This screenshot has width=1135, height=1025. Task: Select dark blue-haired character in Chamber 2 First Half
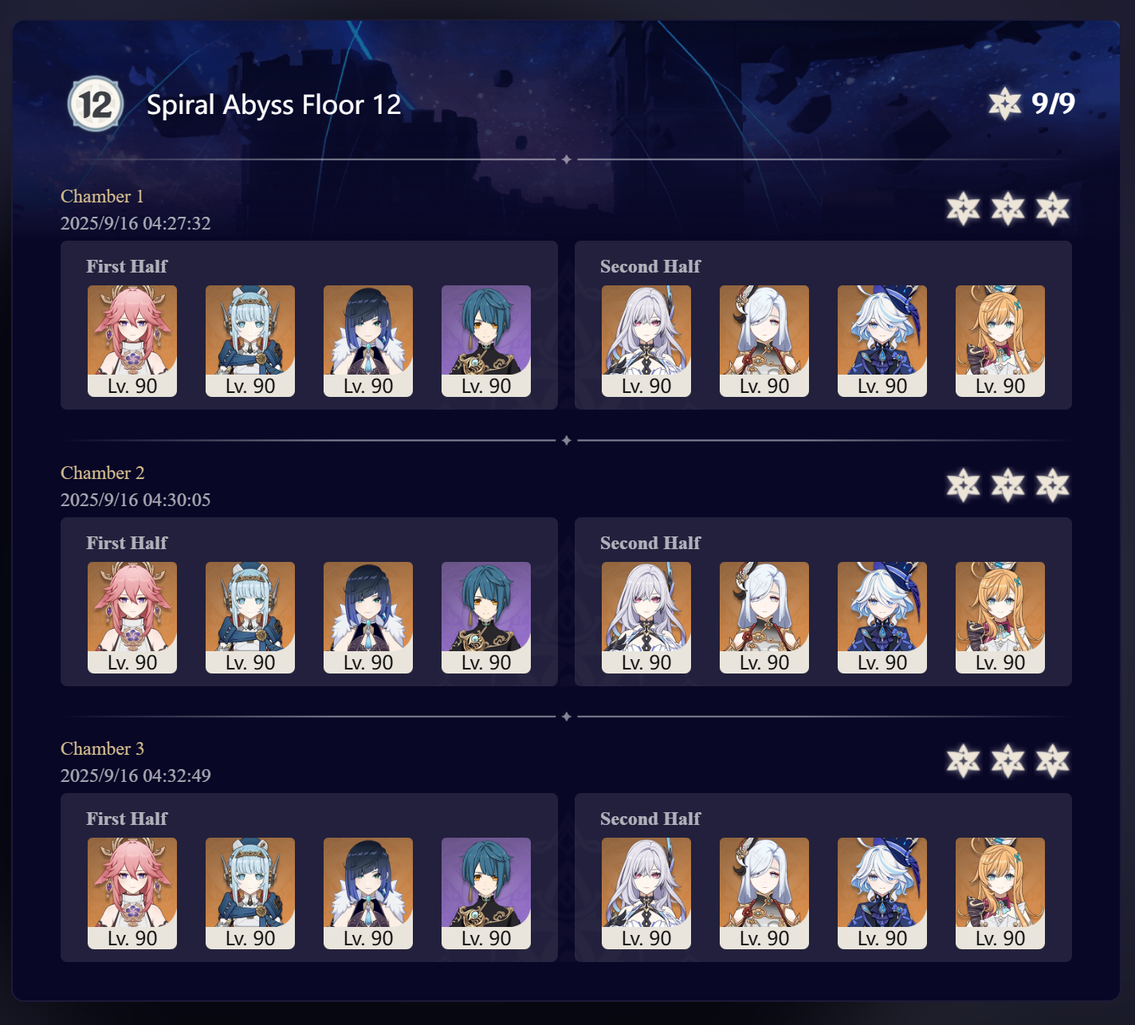pyautogui.click(x=368, y=618)
